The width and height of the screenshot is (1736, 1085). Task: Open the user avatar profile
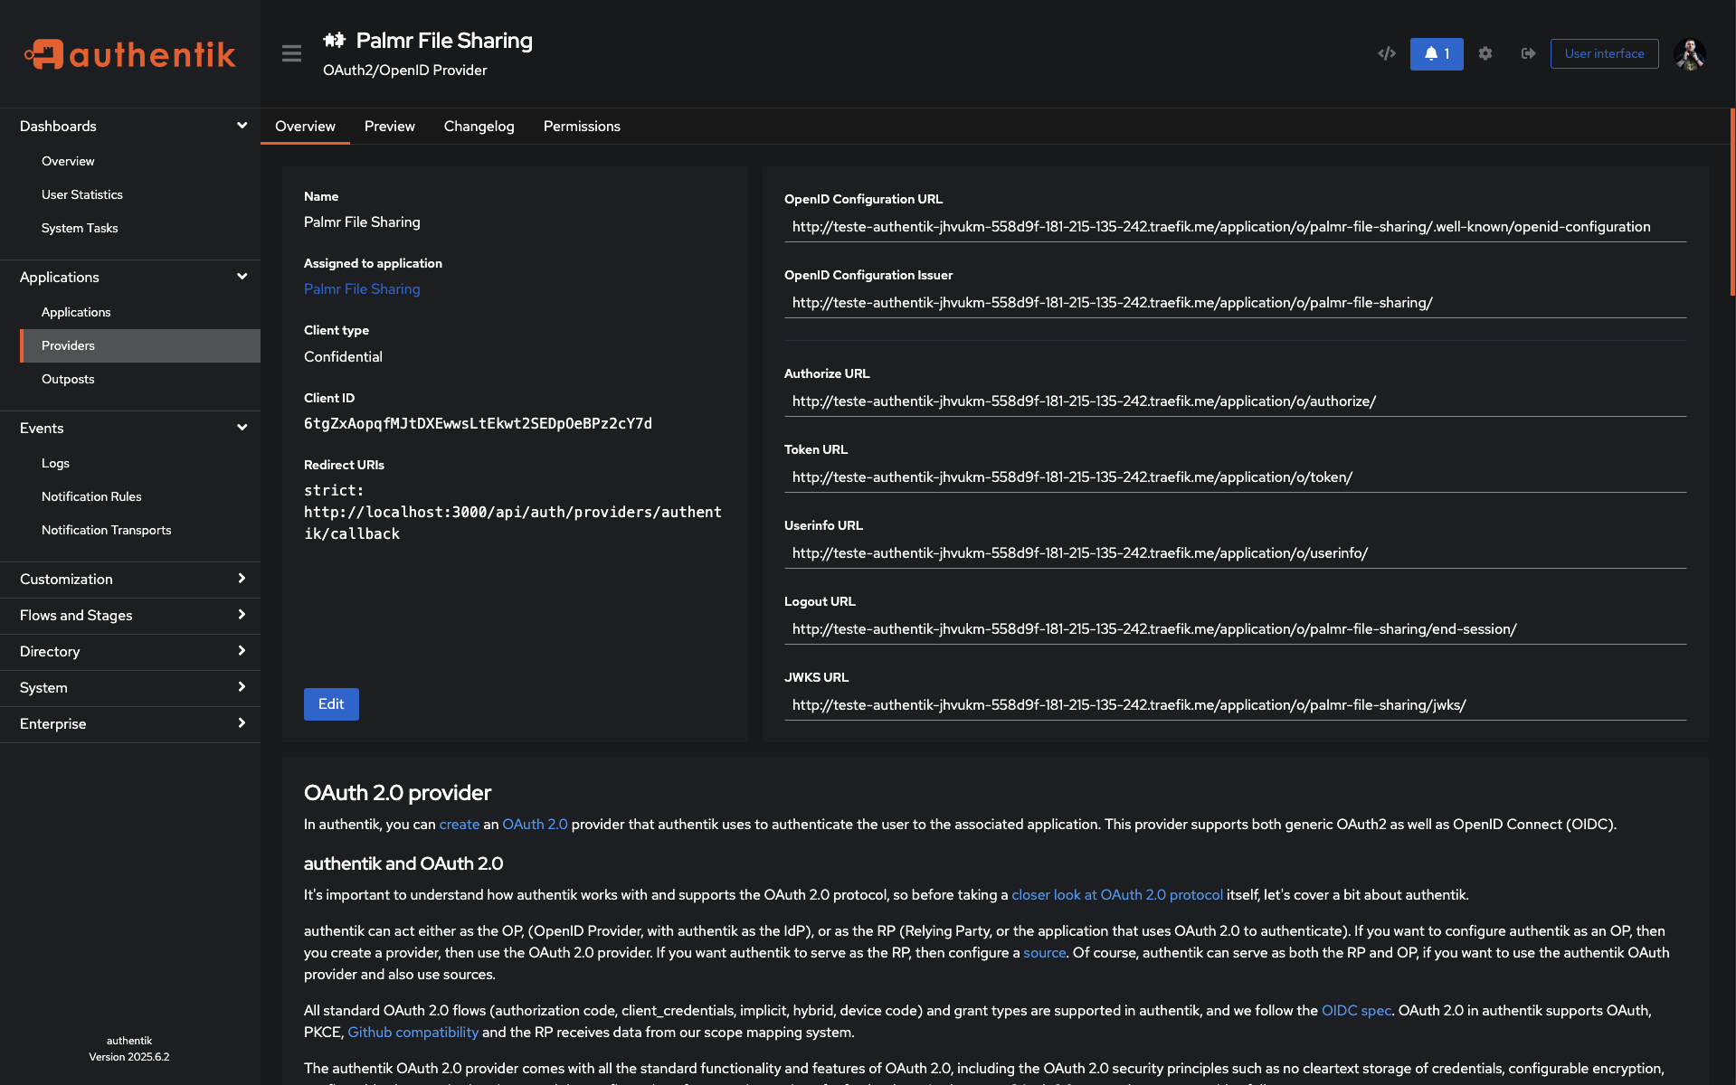(1690, 54)
